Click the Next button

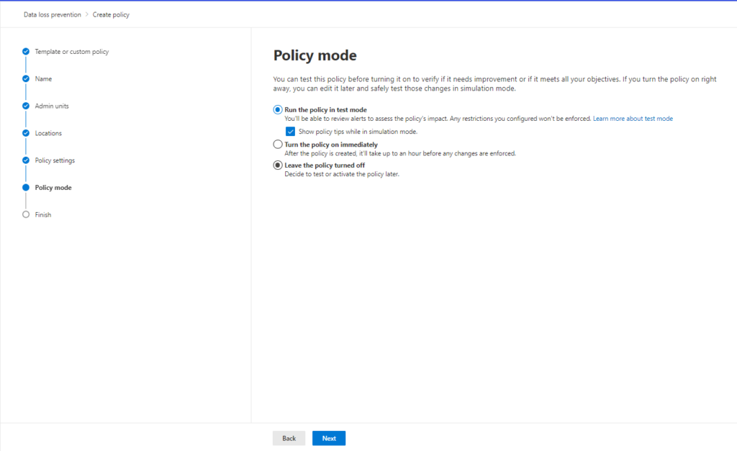pos(329,438)
